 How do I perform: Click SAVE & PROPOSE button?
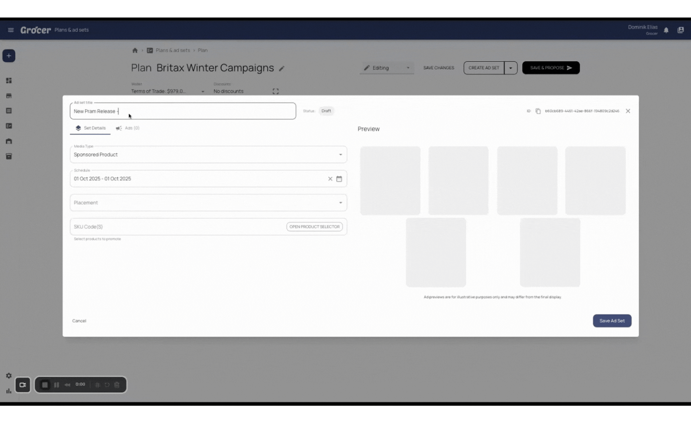[551, 68]
